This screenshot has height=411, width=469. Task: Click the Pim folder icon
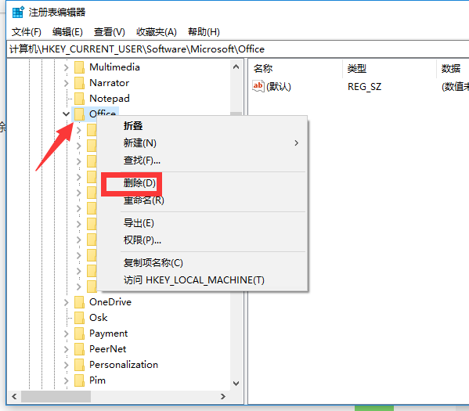point(79,380)
